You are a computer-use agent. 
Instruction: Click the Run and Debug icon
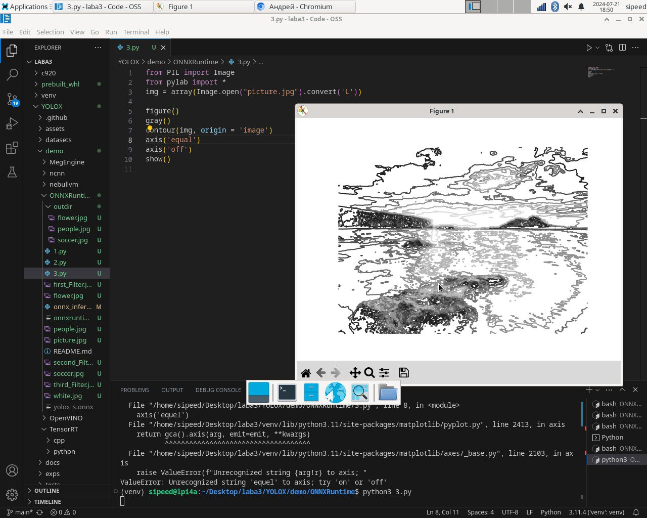pos(12,123)
